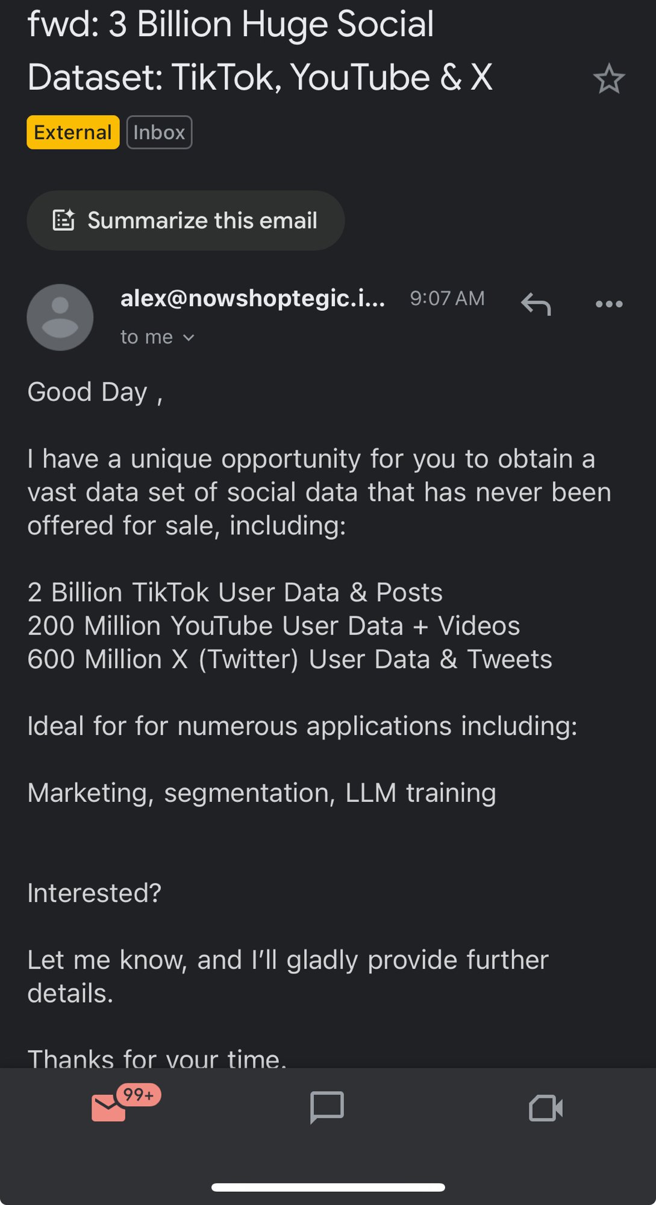Tap the home indicator bar
This screenshot has width=656, height=1205.
tap(328, 1188)
